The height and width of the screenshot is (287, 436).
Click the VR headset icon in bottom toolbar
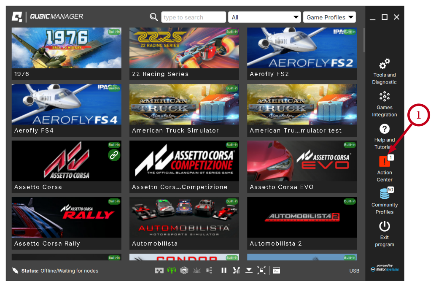coord(159,271)
